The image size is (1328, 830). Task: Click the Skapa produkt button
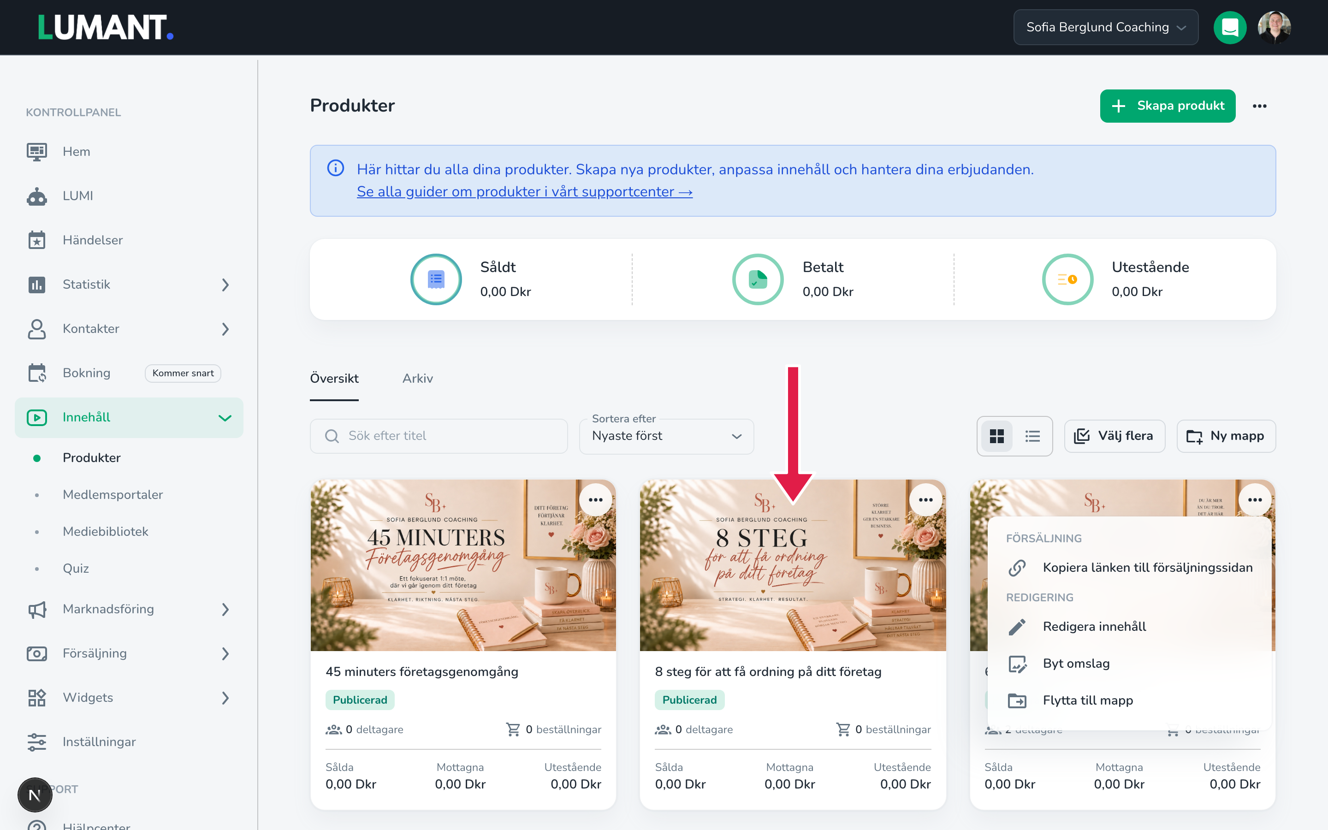click(1167, 106)
